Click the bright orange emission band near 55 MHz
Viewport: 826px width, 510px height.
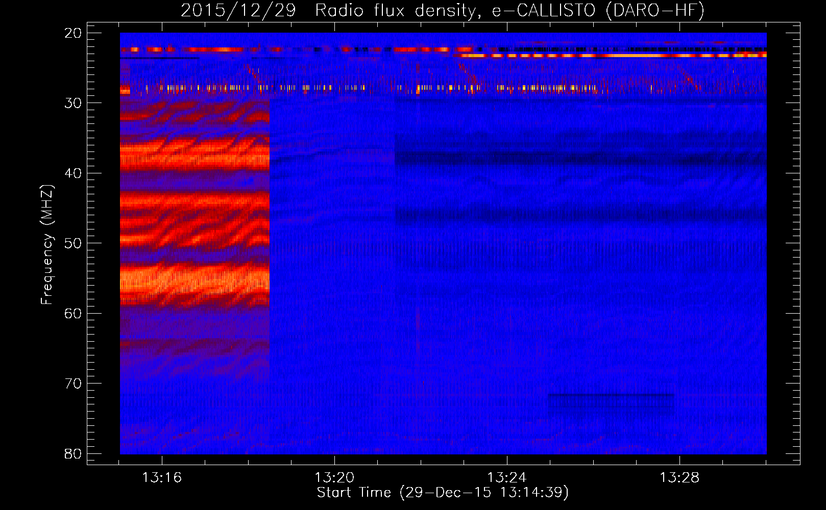pyautogui.click(x=195, y=280)
